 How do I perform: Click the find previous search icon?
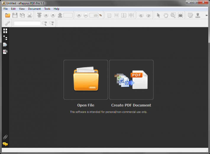pos(44,23)
